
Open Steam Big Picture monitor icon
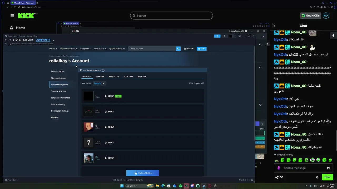[x=240, y=36]
